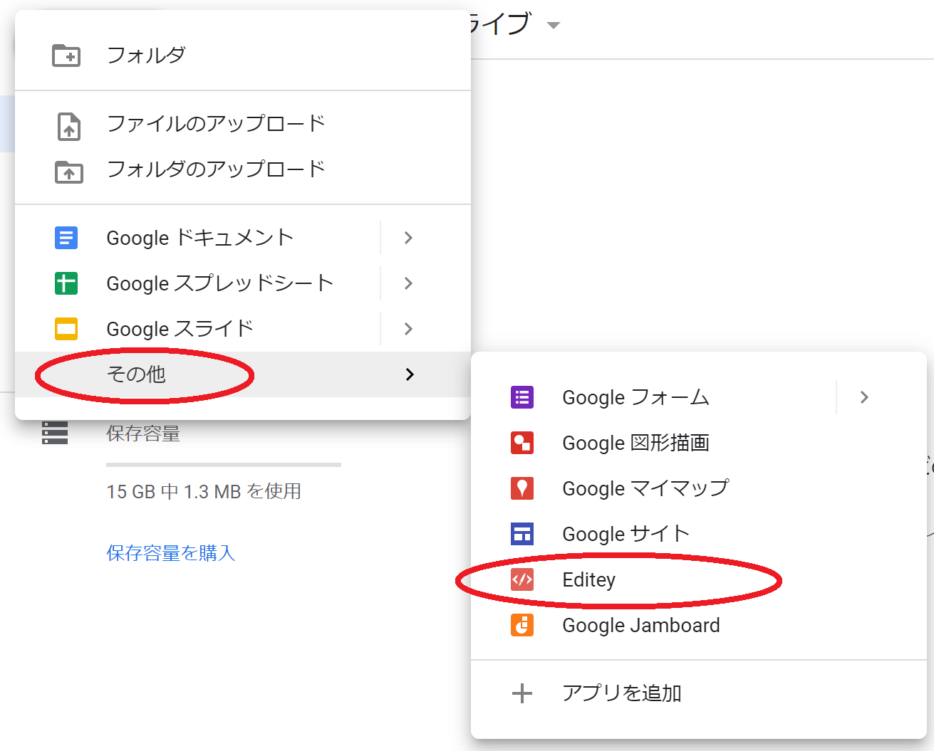Viewport: 934px width, 751px height.
Task: Choose ファイルのアップロード from the menu
Action: (x=243, y=124)
